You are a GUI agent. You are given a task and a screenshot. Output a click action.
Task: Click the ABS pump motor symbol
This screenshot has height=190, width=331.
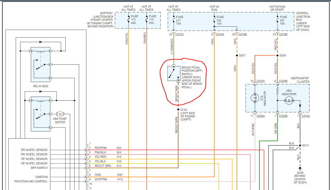[60, 114]
